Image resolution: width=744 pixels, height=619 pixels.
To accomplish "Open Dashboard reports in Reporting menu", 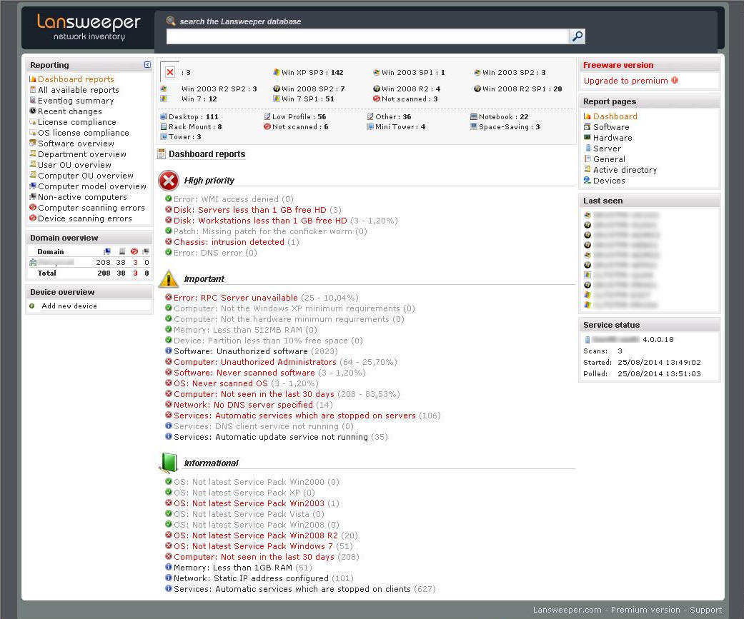I will (x=76, y=79).
